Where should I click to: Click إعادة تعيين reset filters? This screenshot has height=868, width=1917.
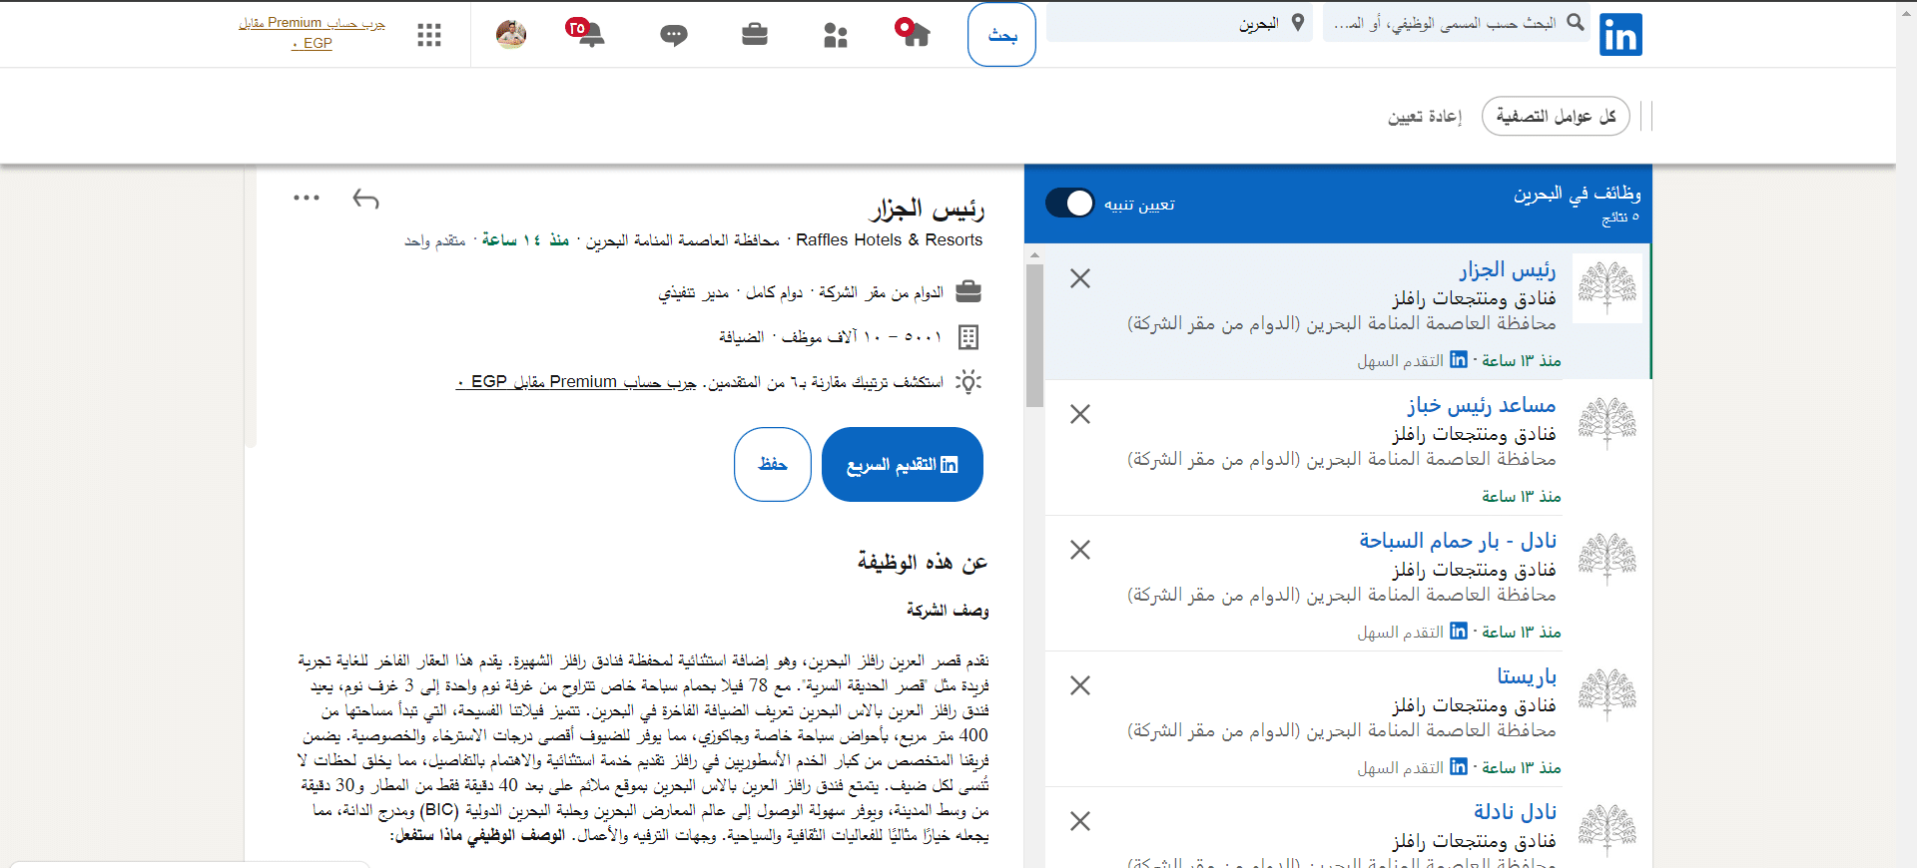point(1425,117)
